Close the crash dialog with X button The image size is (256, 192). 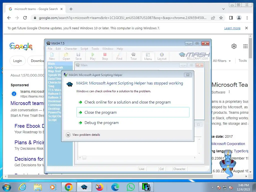coord(188,75)
